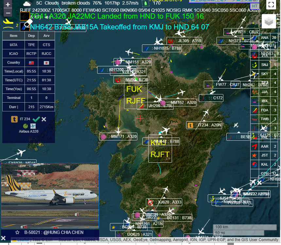281x245 pixels.
Task: Select the NH1075 : B788 flight label
Action: point(162,48)
